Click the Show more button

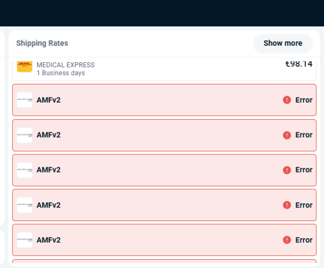coord(283,44)
